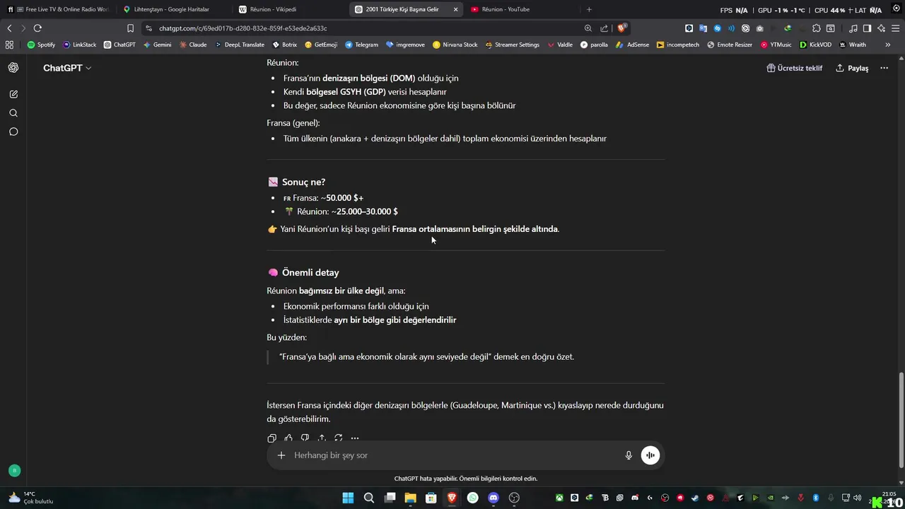
Task: Switch to Free Live TV & Online Radio tab
Action: point(59,9)
